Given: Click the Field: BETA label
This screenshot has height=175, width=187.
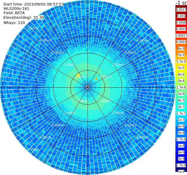Looking at the screenshot, I should pos(14,13).
